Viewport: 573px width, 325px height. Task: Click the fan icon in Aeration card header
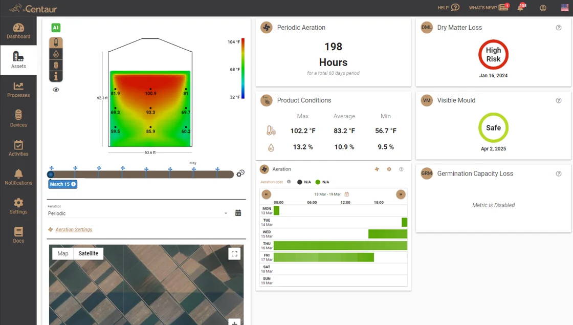point(377,169)
